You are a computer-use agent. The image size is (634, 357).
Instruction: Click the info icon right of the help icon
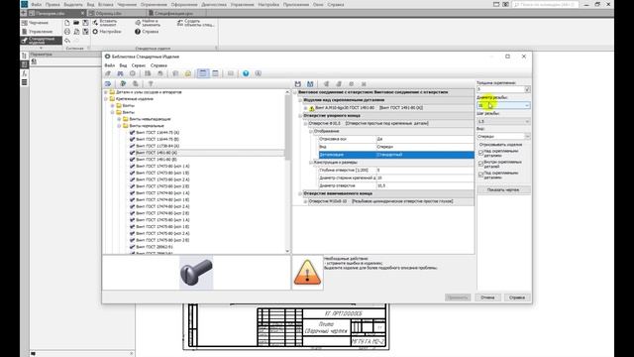(x=258, y=73)
